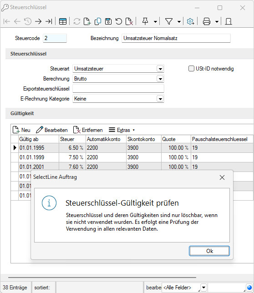Screen dimensions: 254x293
Task: Open settings with the gear-plus icon
Action: pos(190,21)
